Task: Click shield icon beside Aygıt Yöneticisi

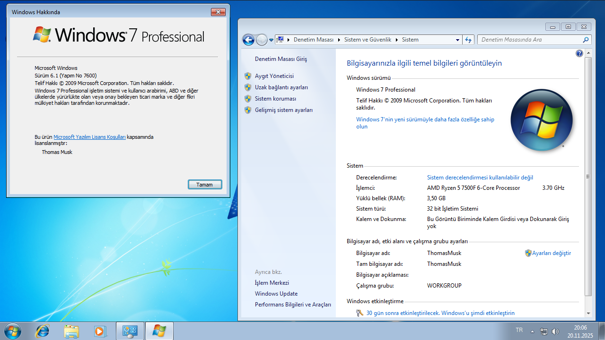Action: click(247, 76)
